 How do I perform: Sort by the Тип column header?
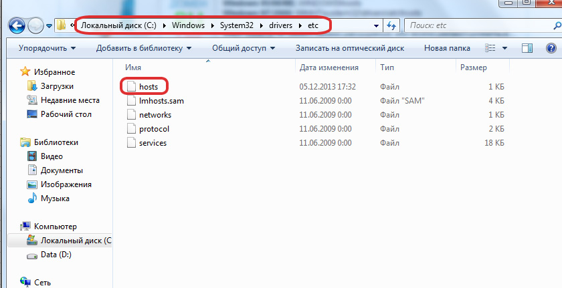(387, 67)
